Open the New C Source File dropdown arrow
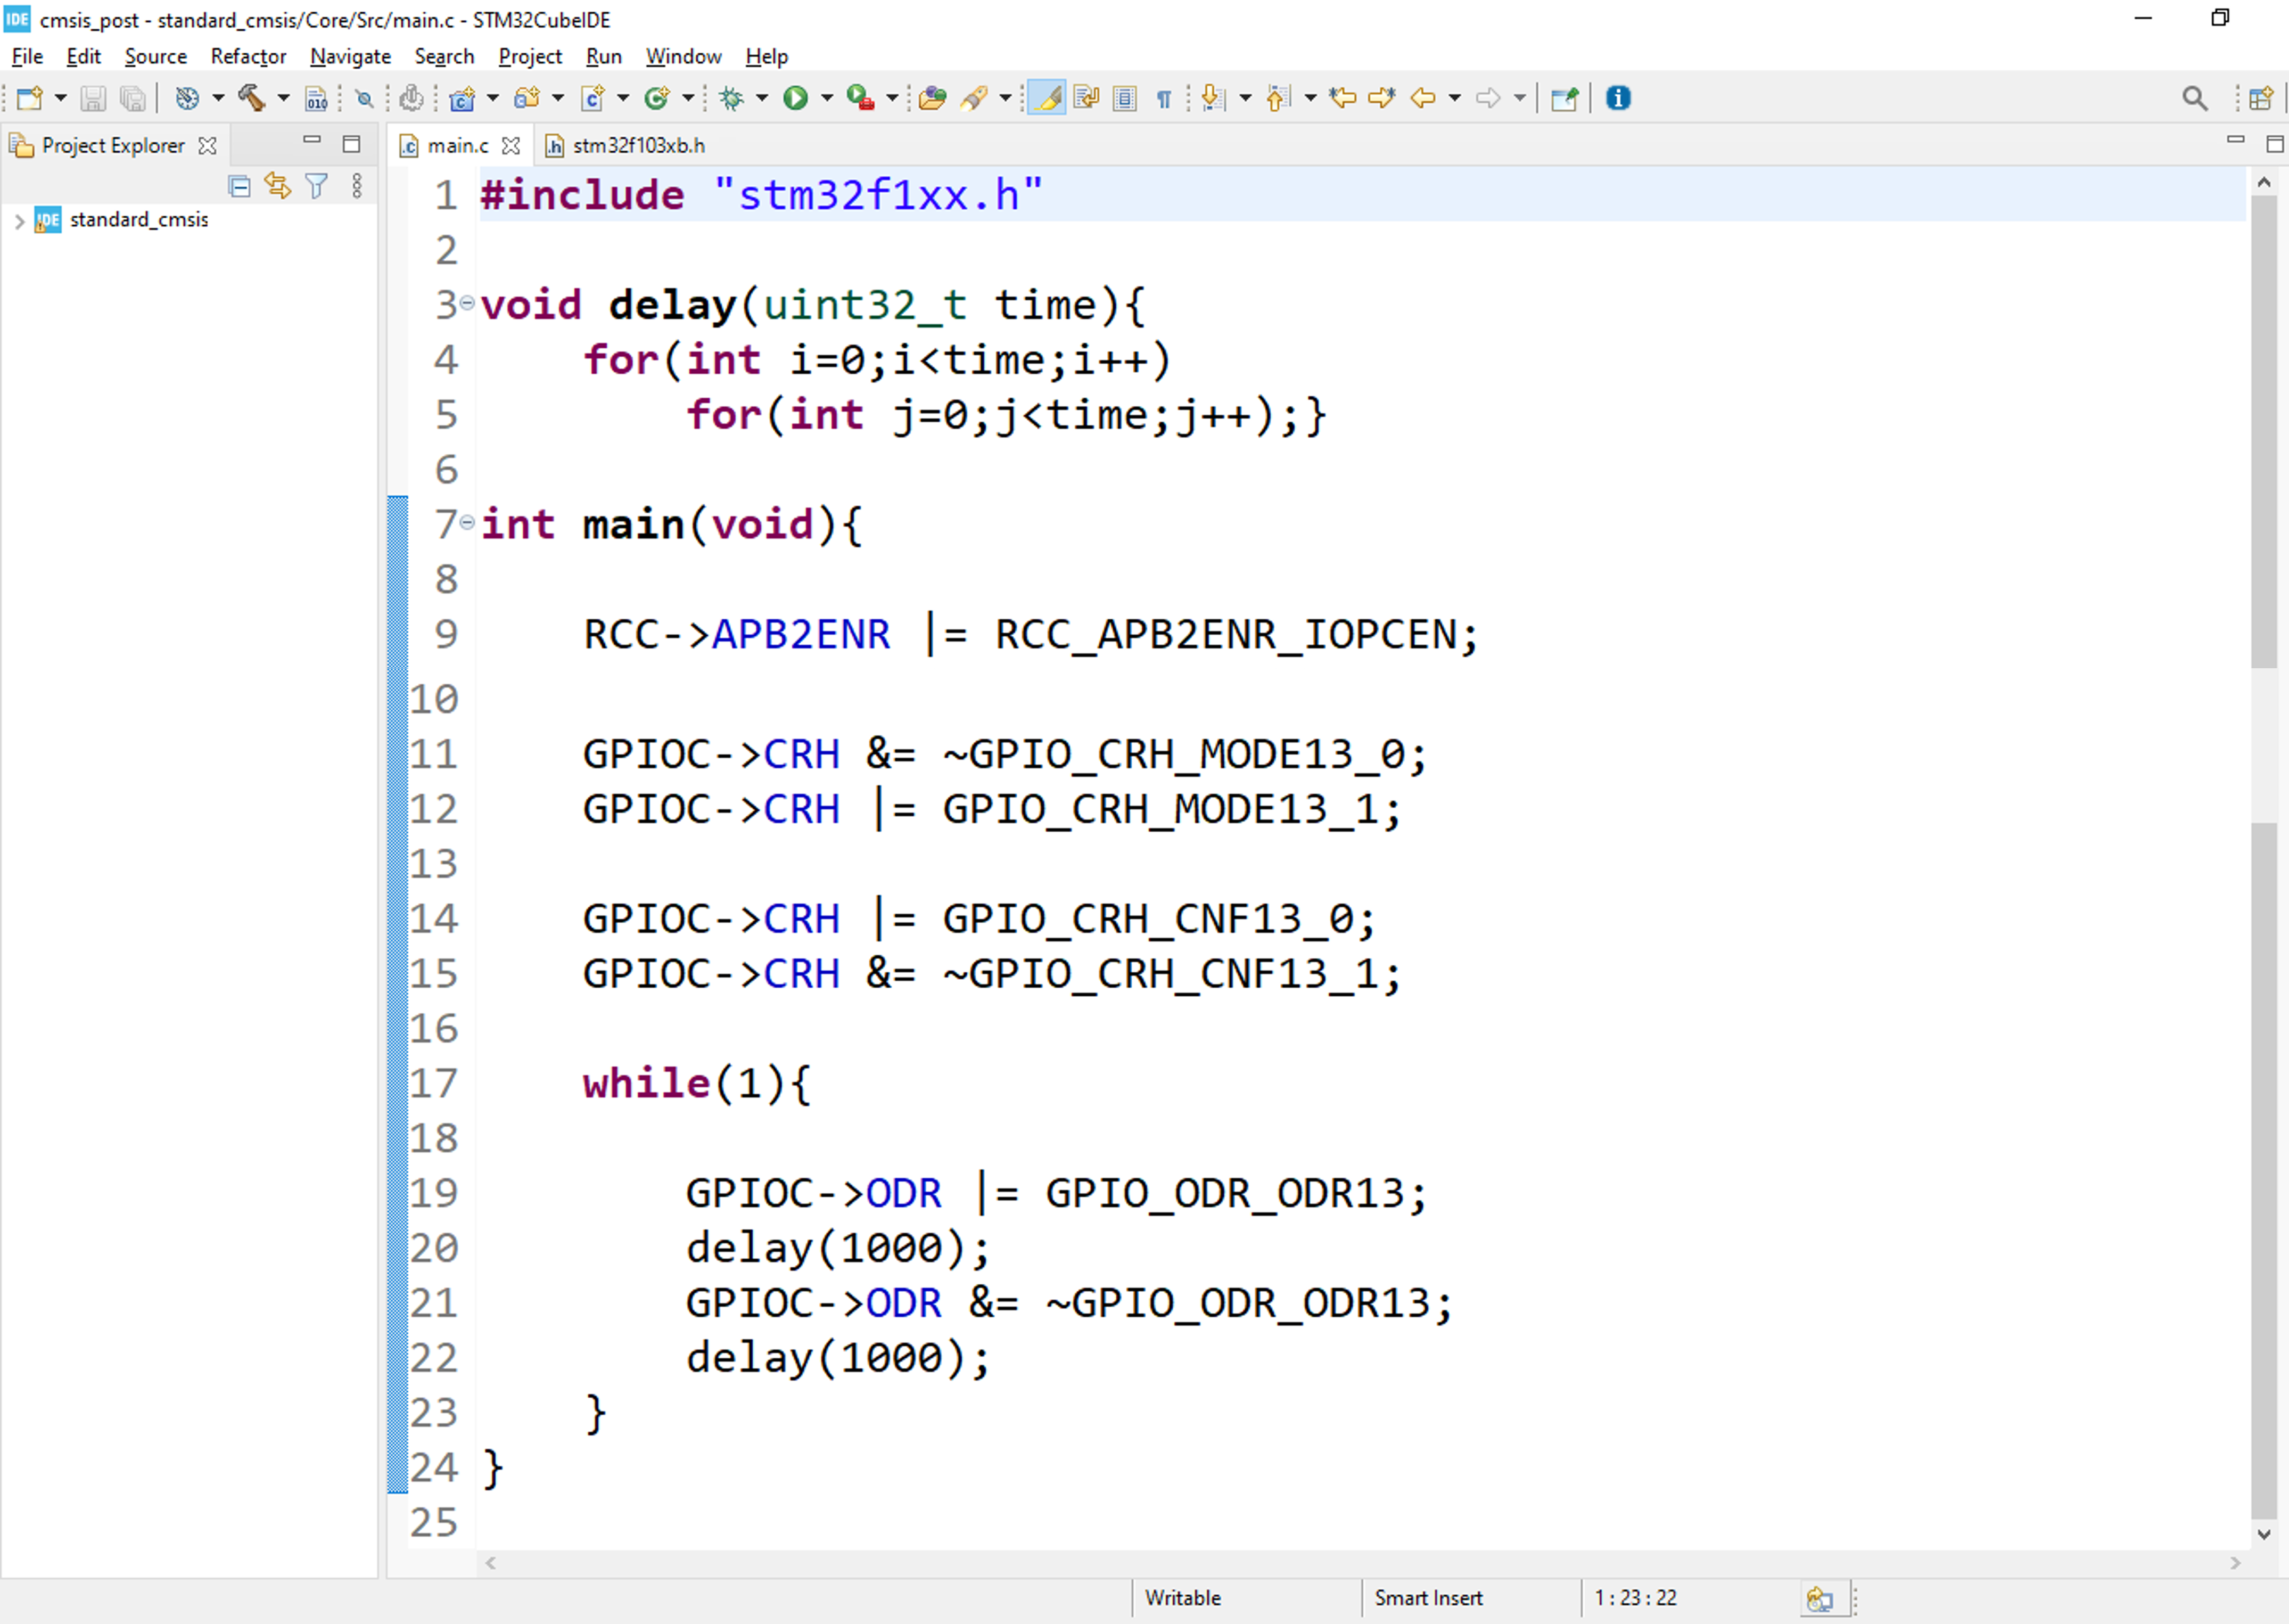The image size is (2289, 1624). click(x=623, y=98)
